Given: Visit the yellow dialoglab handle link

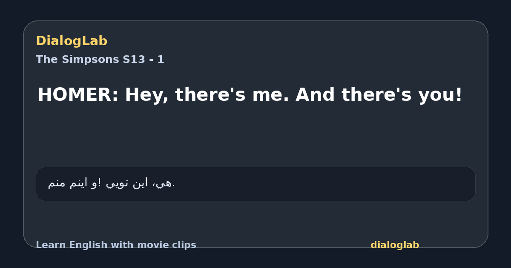Looking at the screenshot, I should 395,245.
